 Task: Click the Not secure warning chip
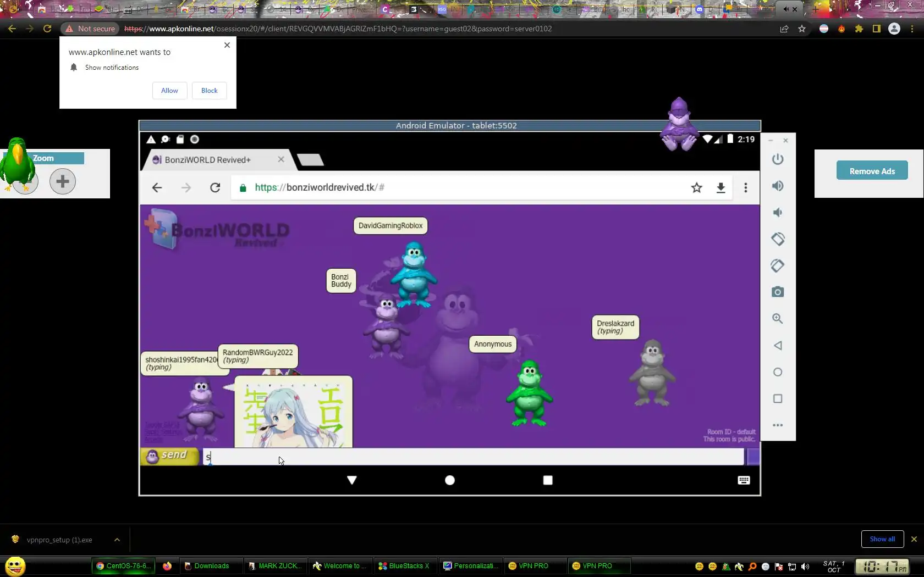click(91, 29)
